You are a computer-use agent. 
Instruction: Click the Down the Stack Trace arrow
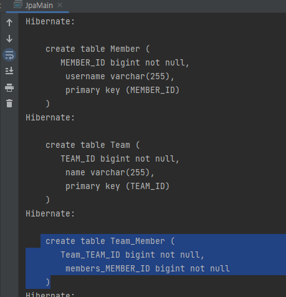(9, 39)
